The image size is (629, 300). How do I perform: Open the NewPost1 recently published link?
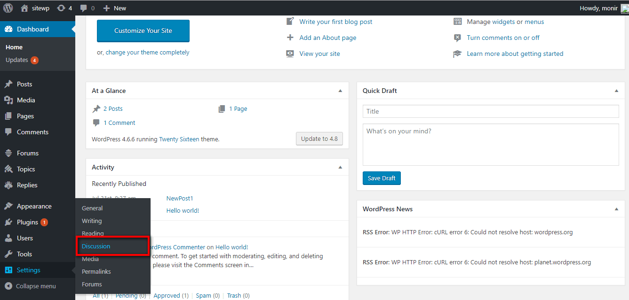(x=180, y=198)
